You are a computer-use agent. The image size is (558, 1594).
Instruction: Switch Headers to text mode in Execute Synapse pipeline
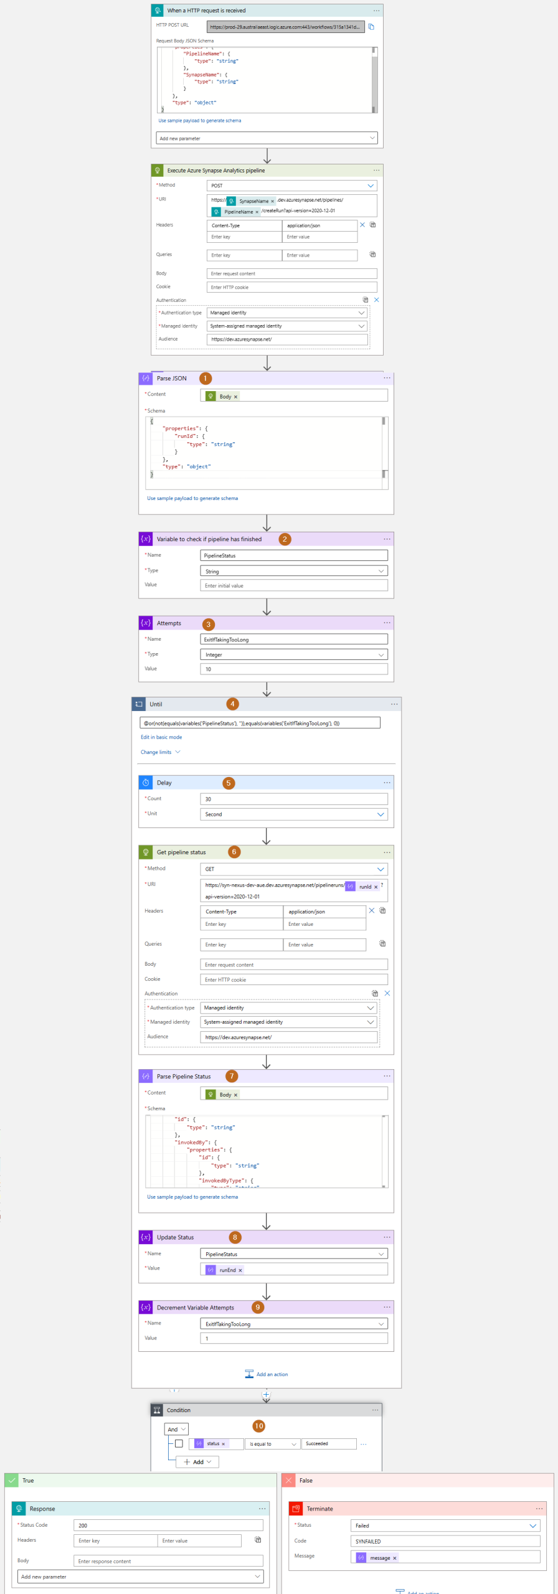372,225
